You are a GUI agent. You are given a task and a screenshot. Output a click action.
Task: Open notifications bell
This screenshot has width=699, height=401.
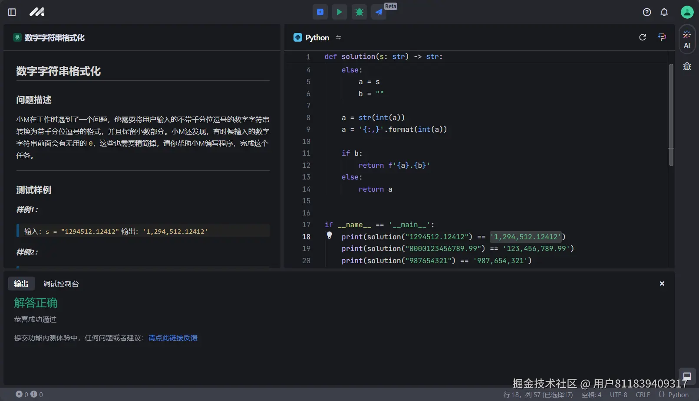664,12
